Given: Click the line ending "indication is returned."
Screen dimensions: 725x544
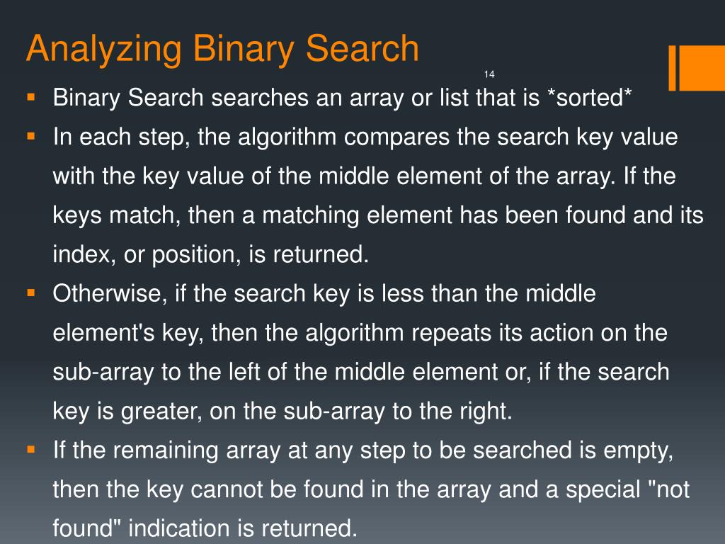Looking at the screenshot, I should (x=202, y=528).
